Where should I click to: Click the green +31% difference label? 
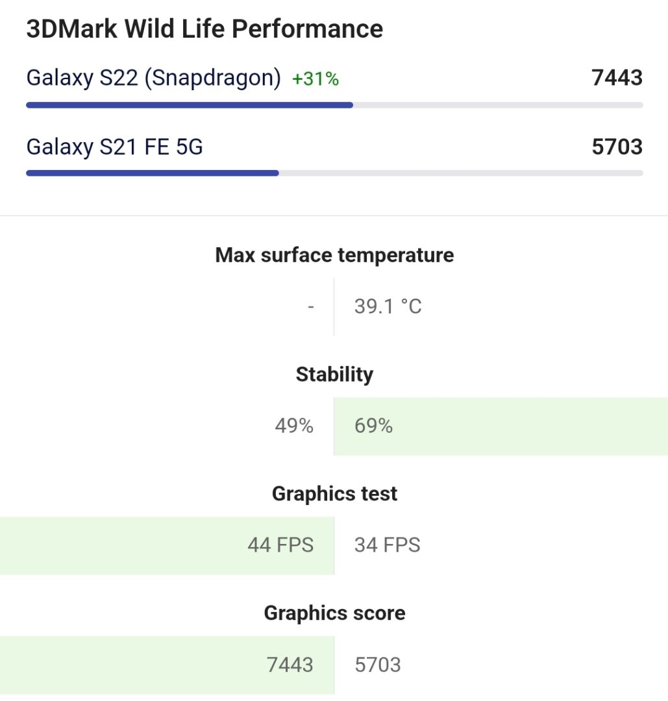315,79
